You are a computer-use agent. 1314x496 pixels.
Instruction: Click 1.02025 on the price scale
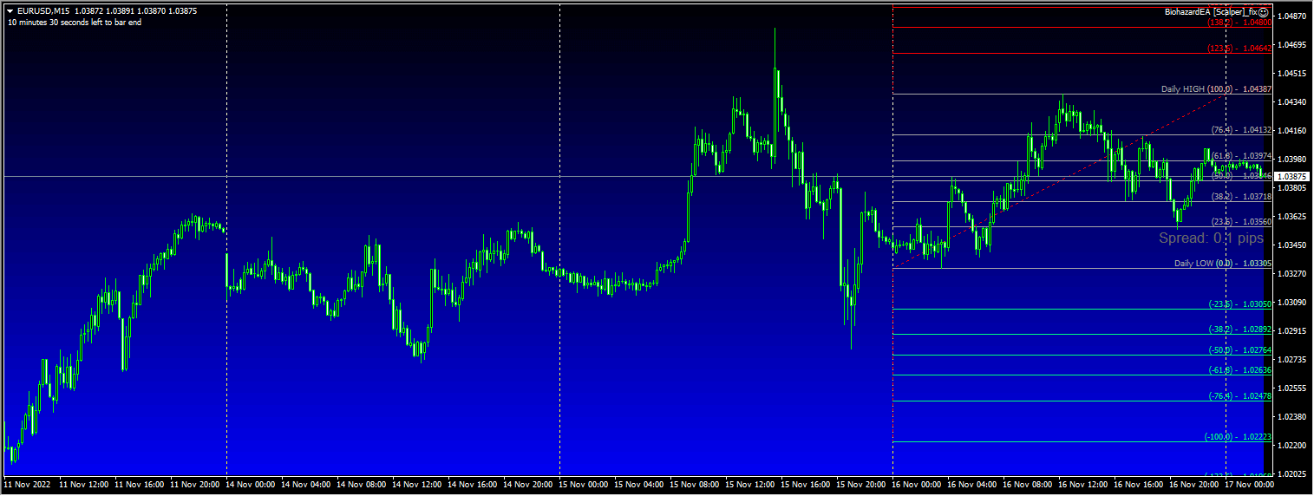1293,474
